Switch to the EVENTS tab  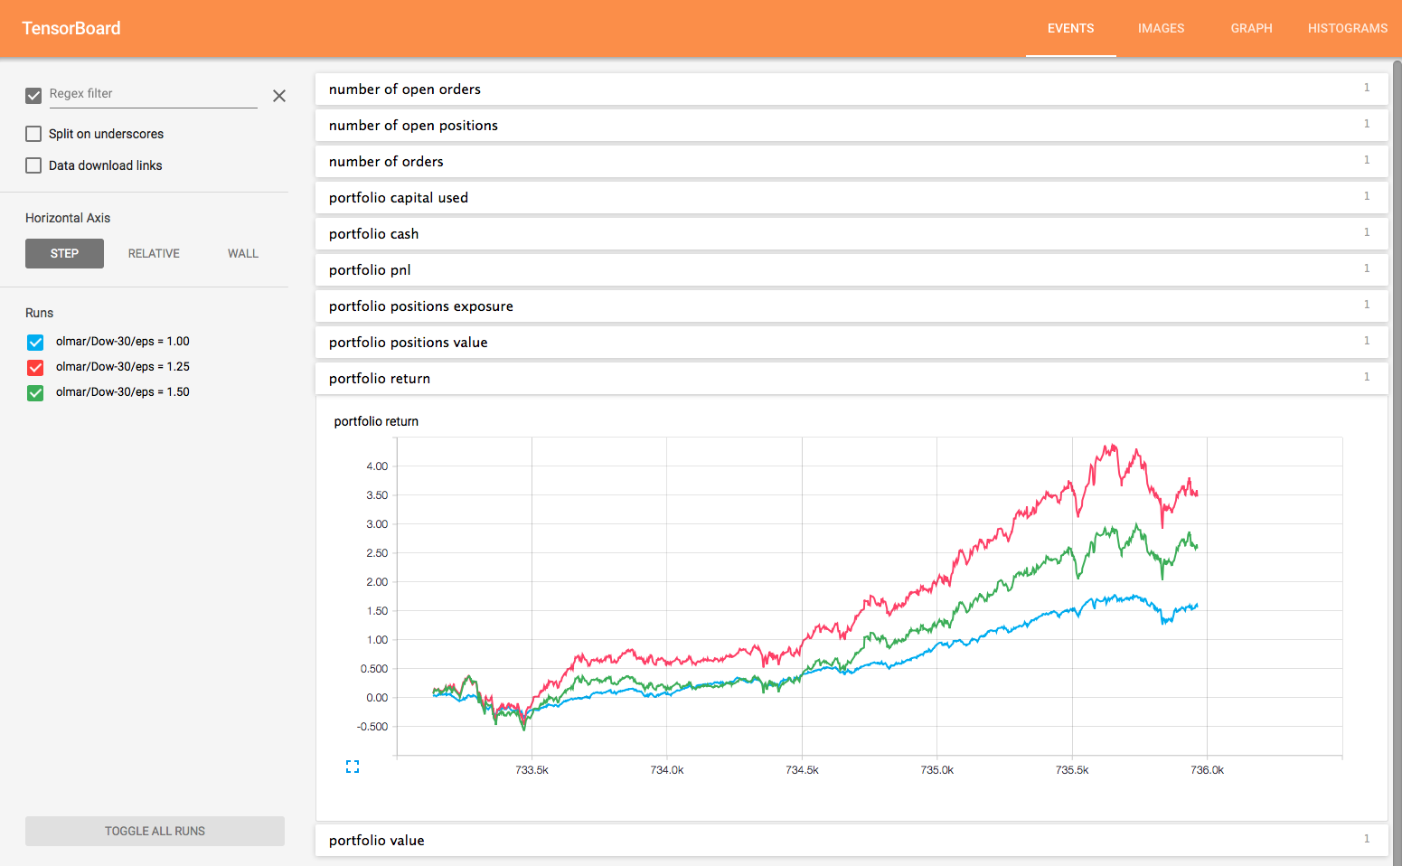[1070, 28]
